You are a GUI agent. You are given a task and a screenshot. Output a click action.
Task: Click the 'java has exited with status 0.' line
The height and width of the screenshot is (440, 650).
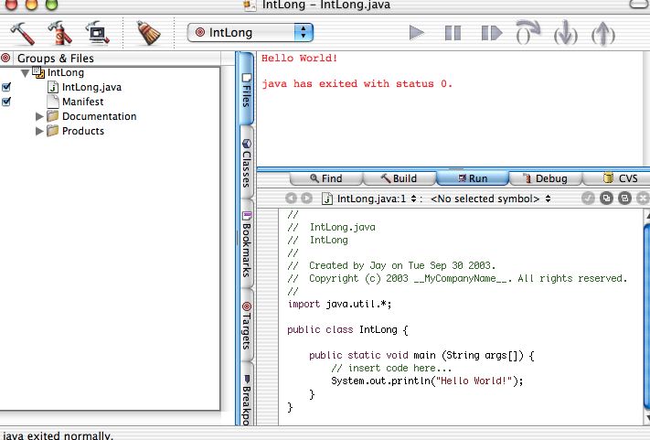(357, 84)
